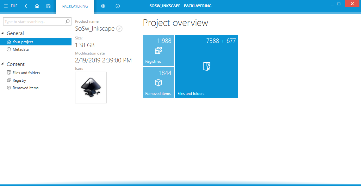This screenshot has width=361, height=186.
Task: Click the 'Project overview' heading
Action: [x=175, y=23]
